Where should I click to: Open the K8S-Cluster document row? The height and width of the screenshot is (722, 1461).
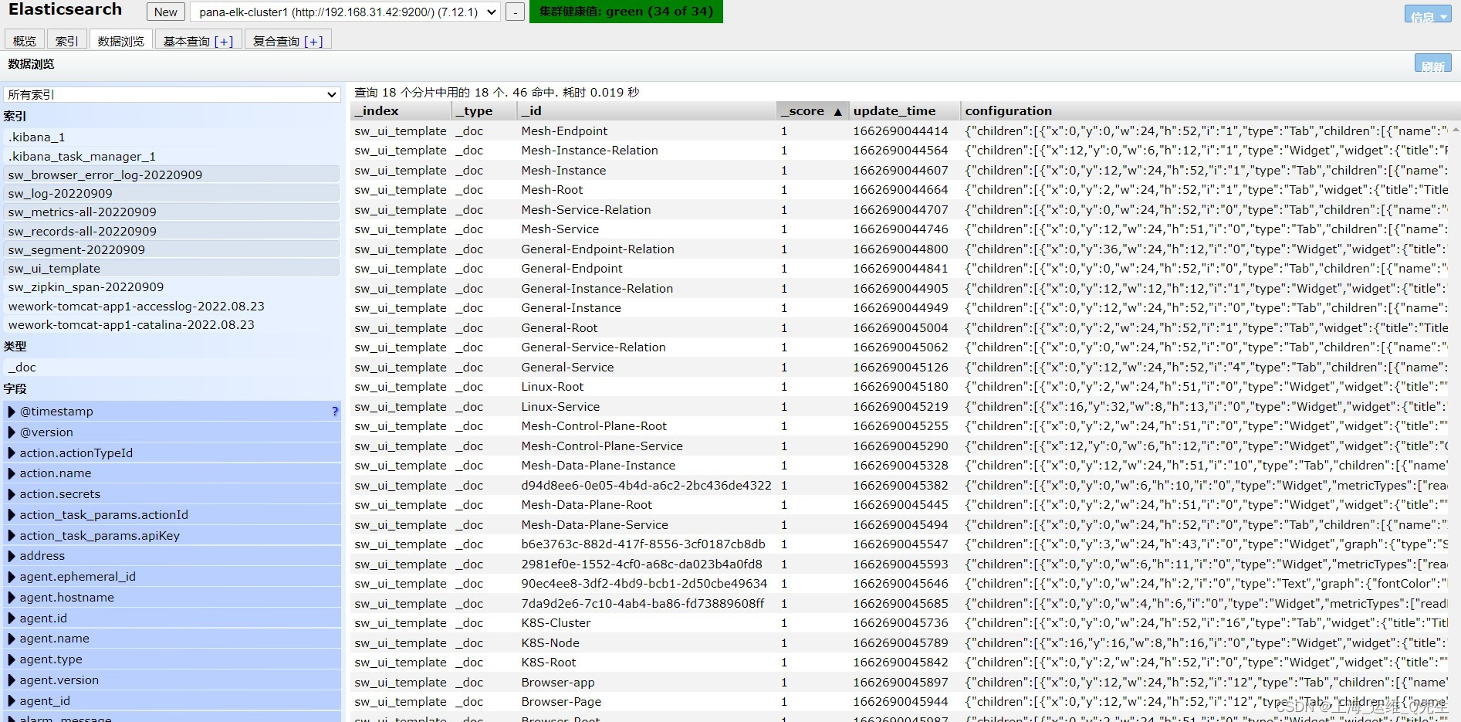click(x=901, y=622)
